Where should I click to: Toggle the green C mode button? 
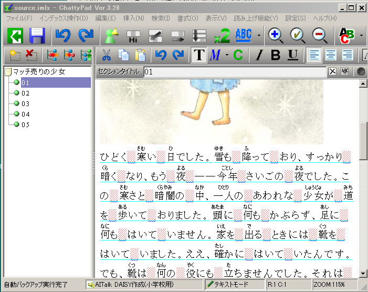(x=238, y=55)
